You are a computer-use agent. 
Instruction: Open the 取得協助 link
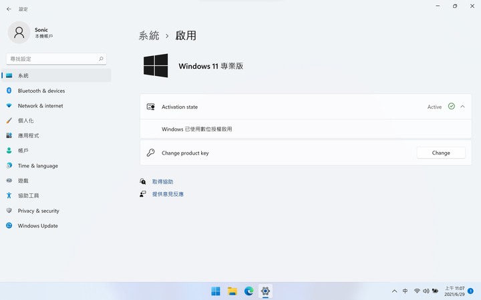(x=162, y=182)
